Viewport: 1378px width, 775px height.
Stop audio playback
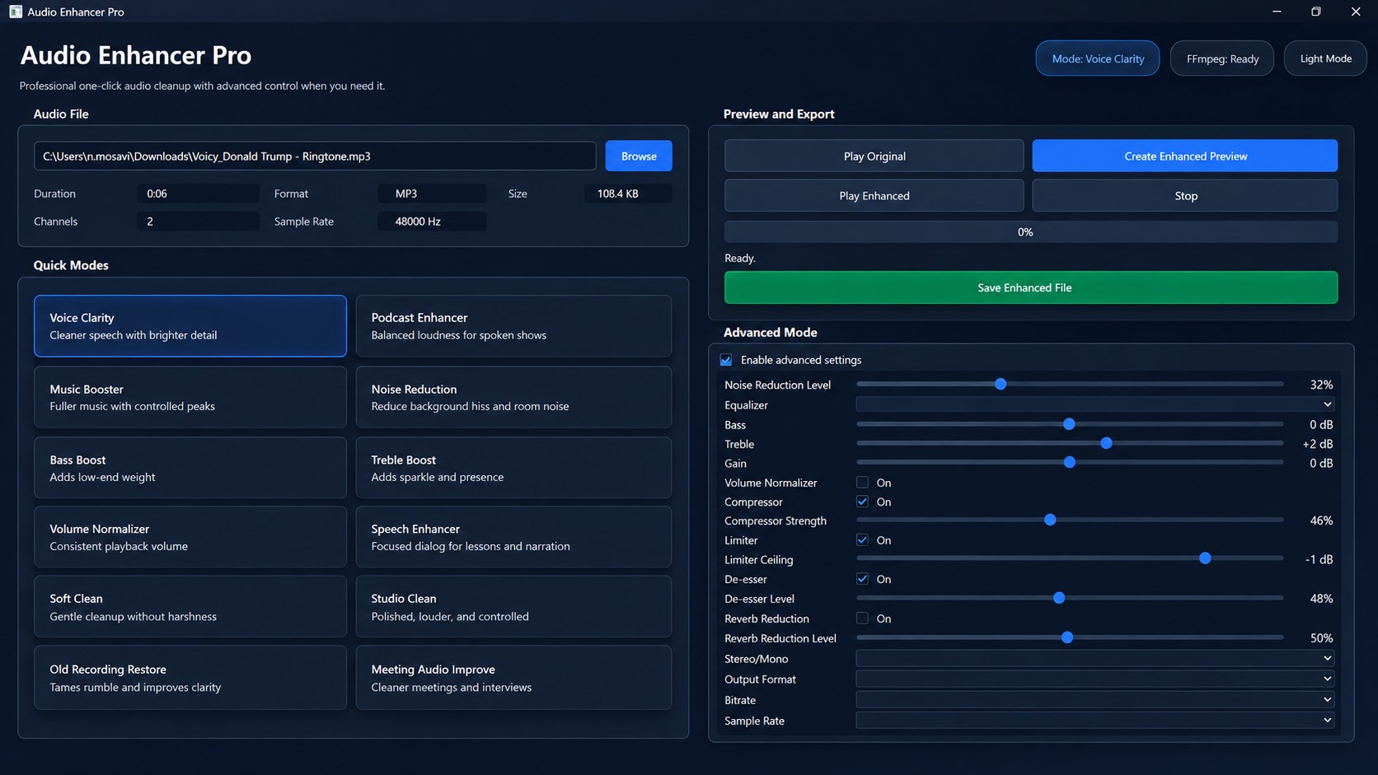pos(1185,195)
